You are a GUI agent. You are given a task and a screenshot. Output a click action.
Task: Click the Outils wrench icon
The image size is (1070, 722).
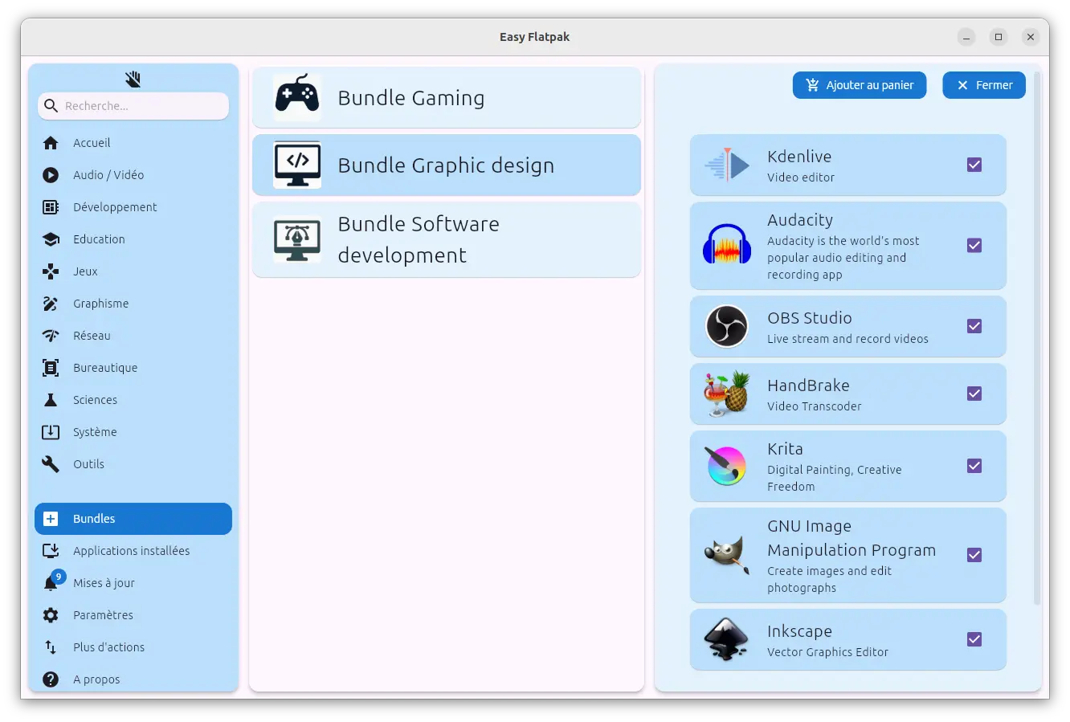coord(51,464)
